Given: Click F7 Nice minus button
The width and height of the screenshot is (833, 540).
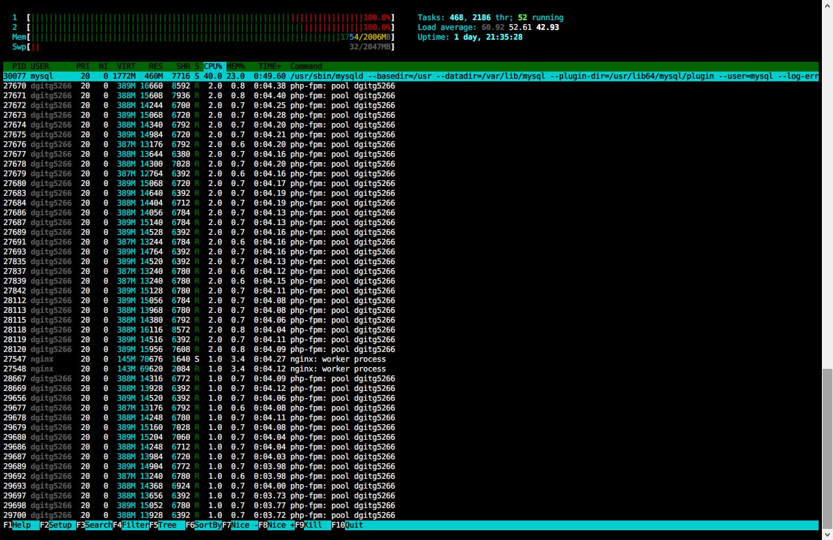Looking at the screenshot, I should [240, 525].
